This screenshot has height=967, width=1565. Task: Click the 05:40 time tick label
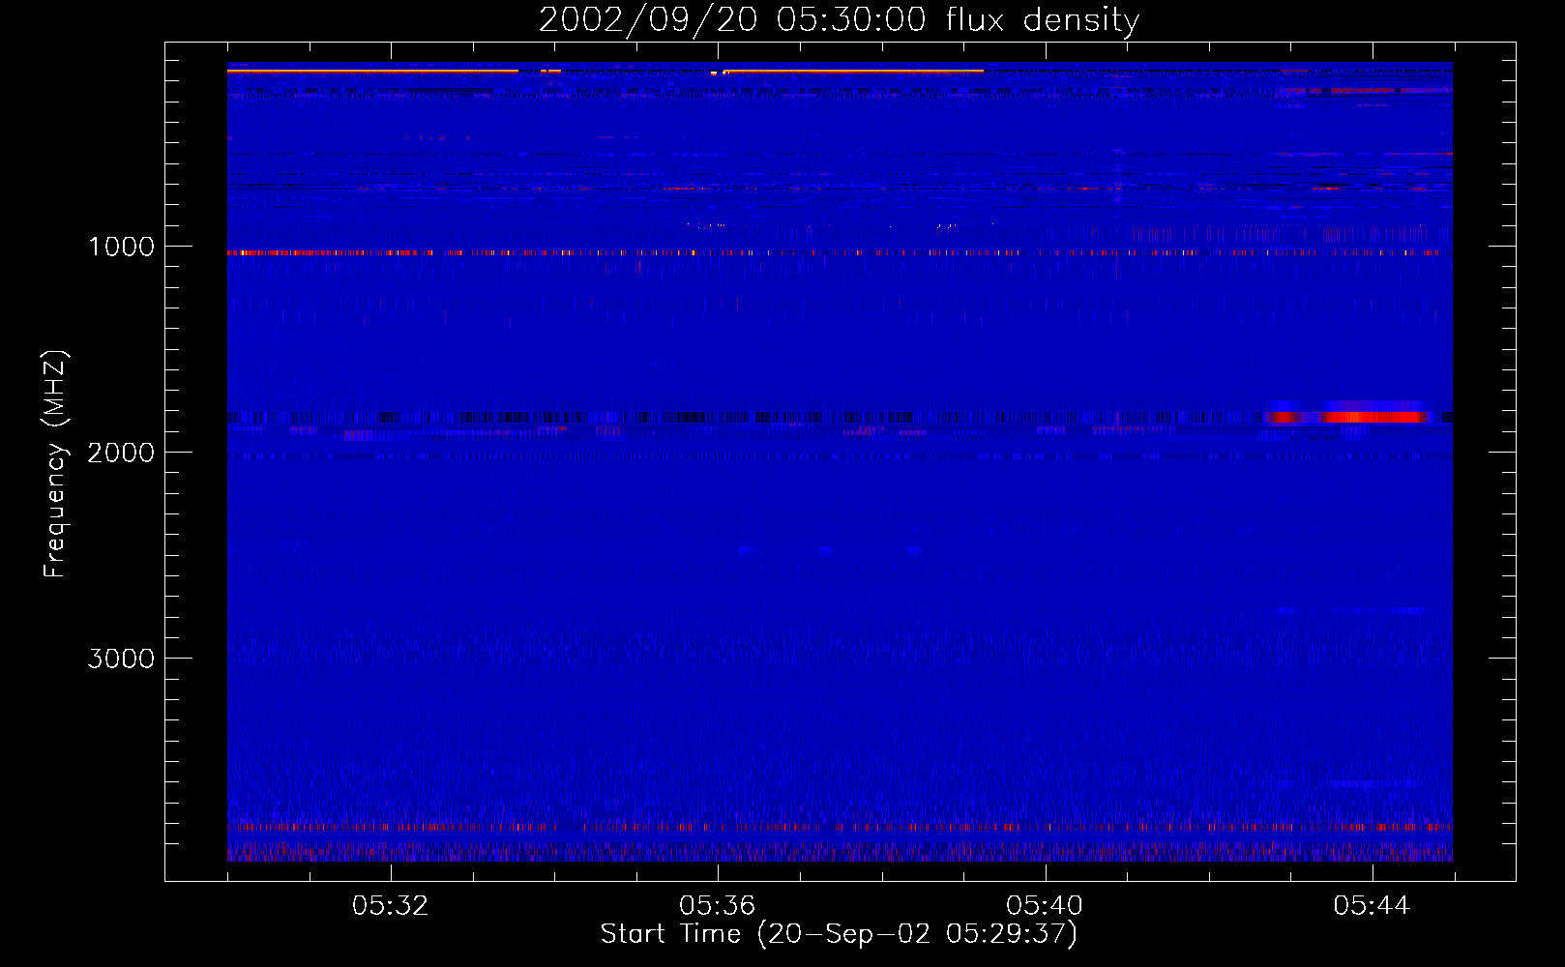pyautogui.click(x=1044, y=906)
